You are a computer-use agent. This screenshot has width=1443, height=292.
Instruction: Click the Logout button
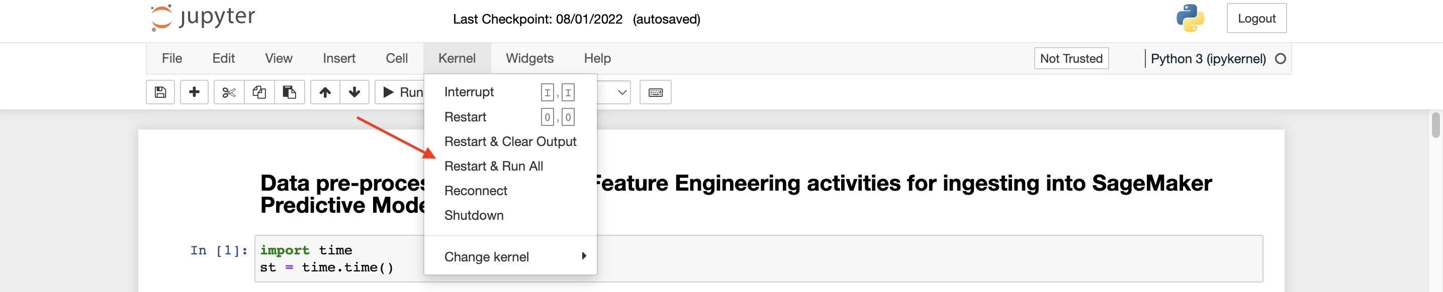(1256, 19)
